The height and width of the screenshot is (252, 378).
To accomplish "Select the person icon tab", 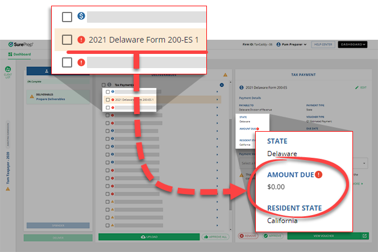I will pos(47,71).
